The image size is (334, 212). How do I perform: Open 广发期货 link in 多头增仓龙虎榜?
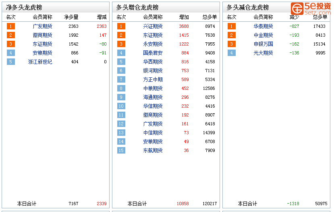point(153,124)
